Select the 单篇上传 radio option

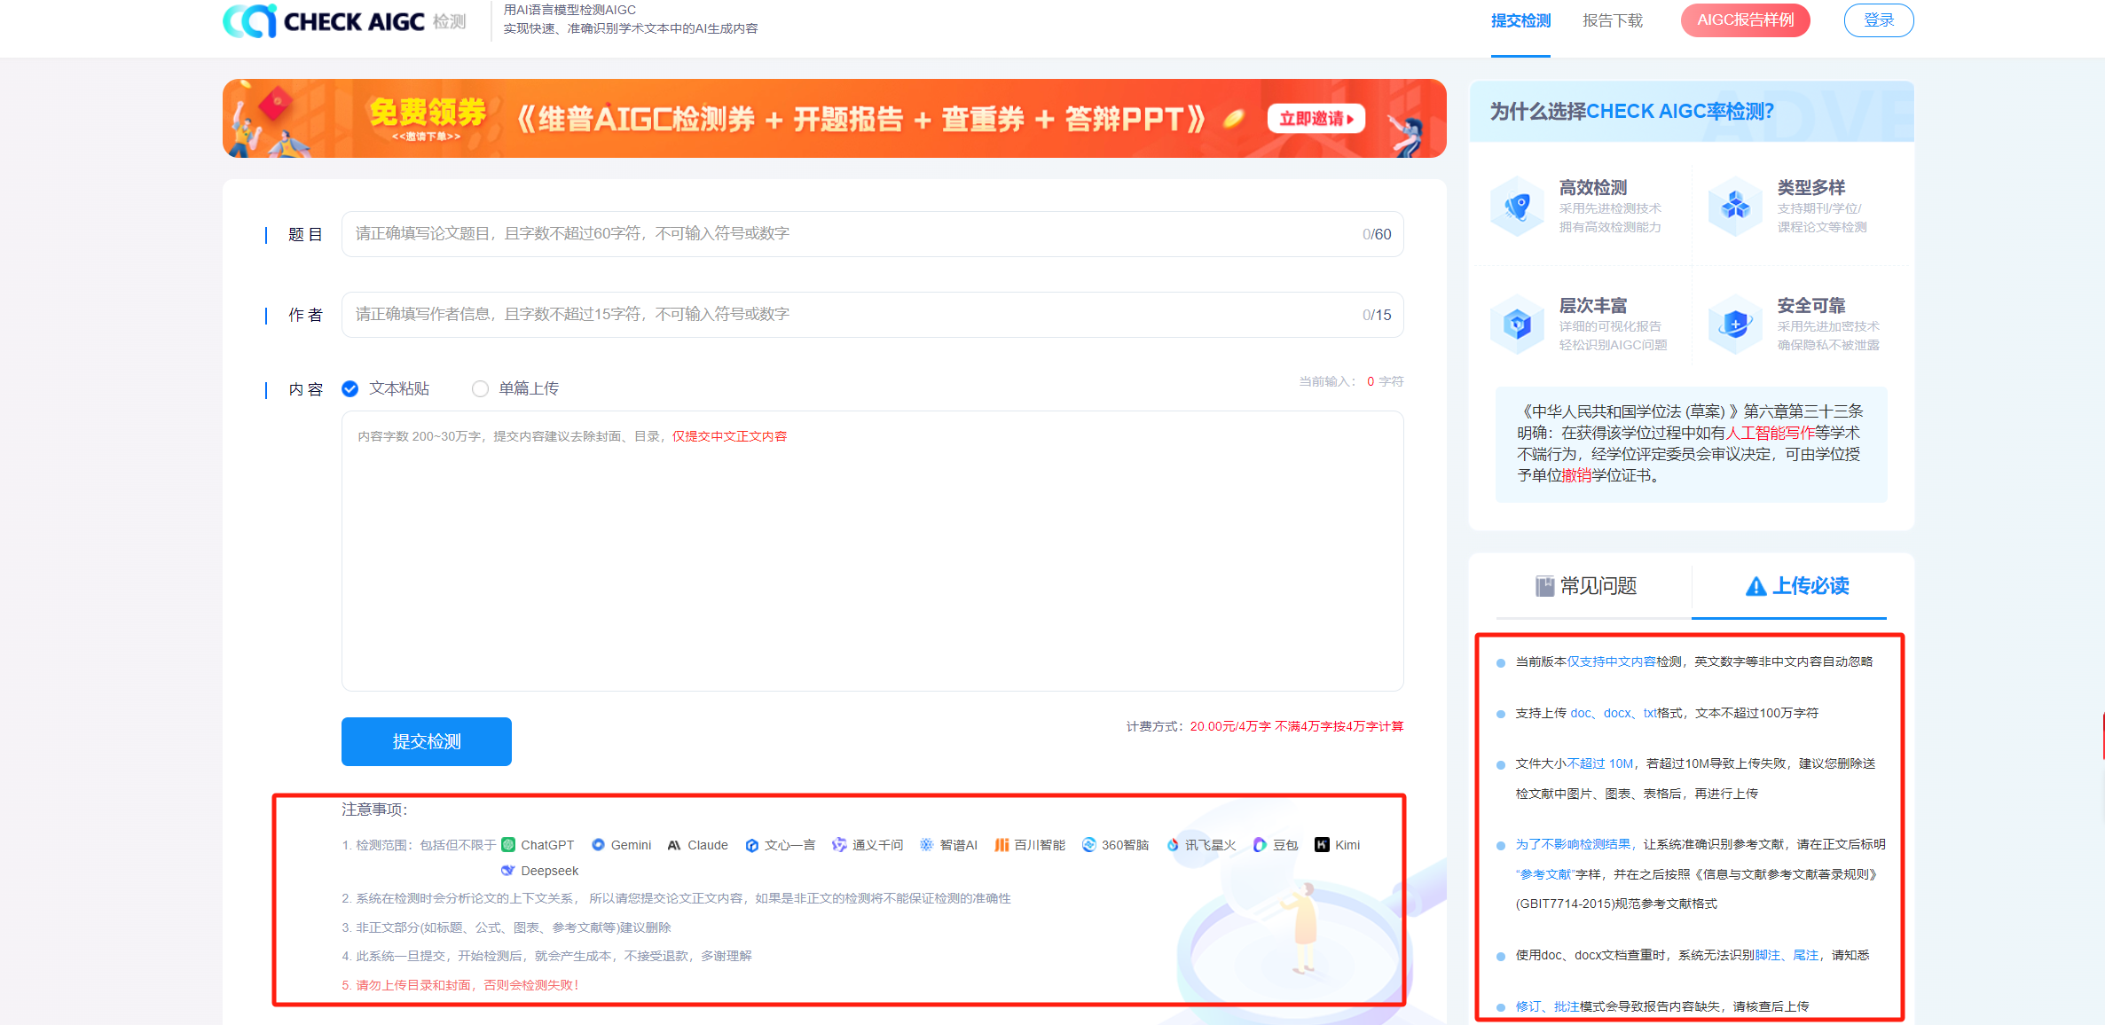[x=480, y=389]
